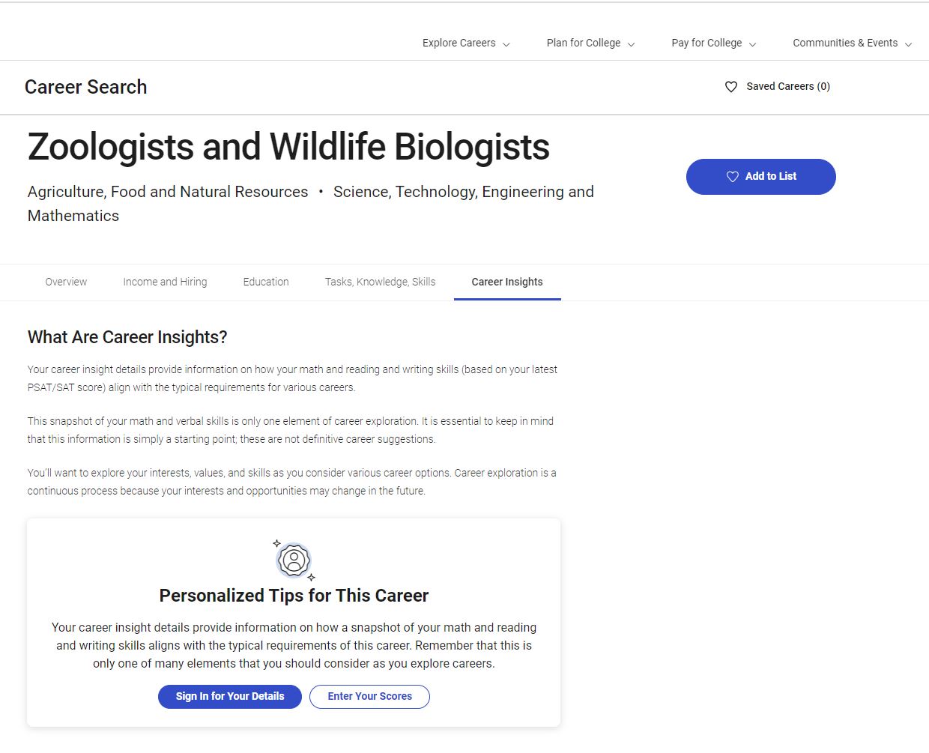Open the Pay for College menu
The width and height of the screenshot is (929, 753).
point(706,43)
